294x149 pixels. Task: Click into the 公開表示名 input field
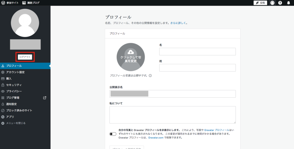[172, 94]
